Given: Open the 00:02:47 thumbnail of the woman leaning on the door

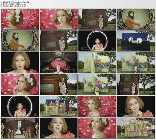Looking at the screenshot, I should pos(58,84).
